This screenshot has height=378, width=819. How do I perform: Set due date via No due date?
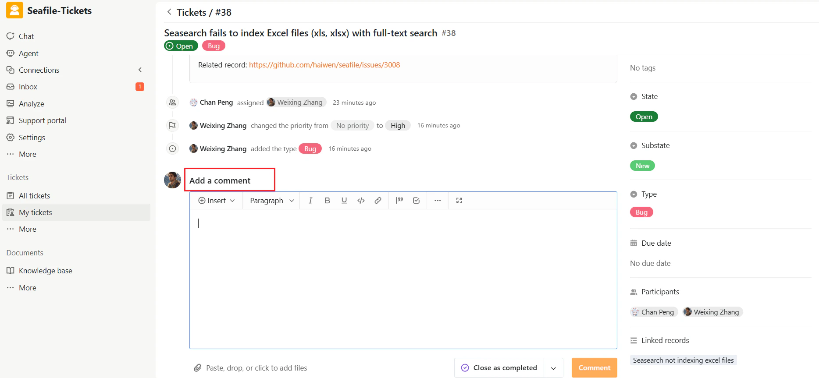point(650,263)
